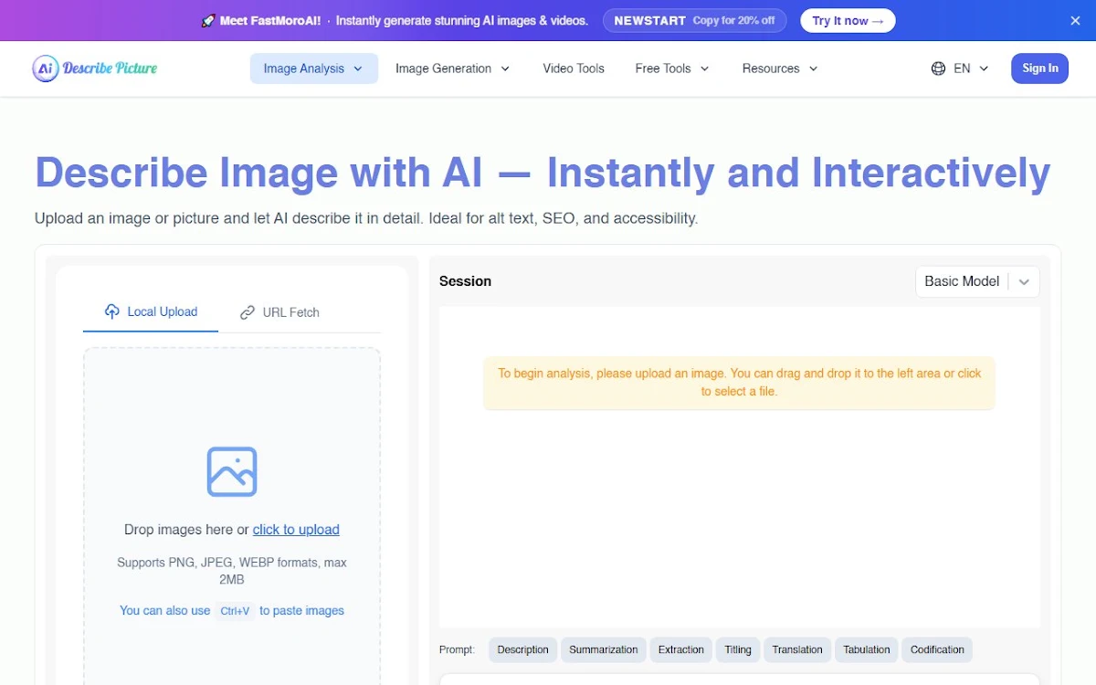
Task: Select the Codification prompt
Action: pyautogui.click(x=937, y=650)
